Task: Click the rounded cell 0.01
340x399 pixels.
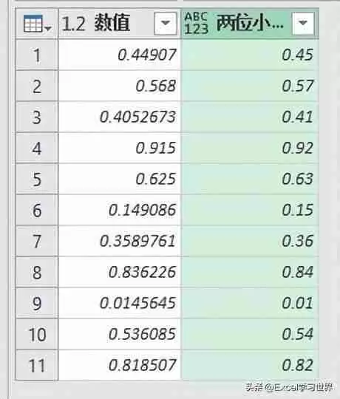Action: pyautogui.click(x=250, y=304)
